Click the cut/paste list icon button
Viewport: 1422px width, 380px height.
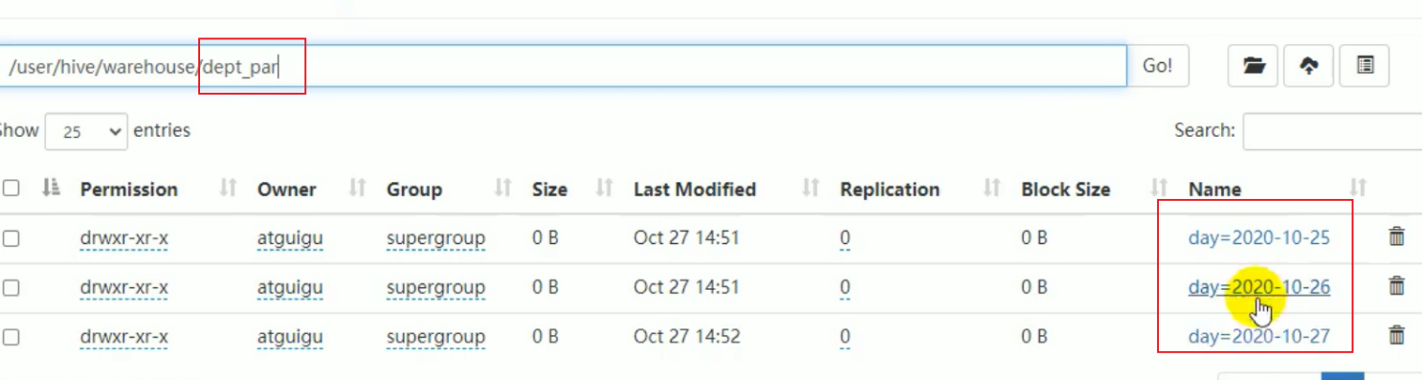coord(1365,66)
